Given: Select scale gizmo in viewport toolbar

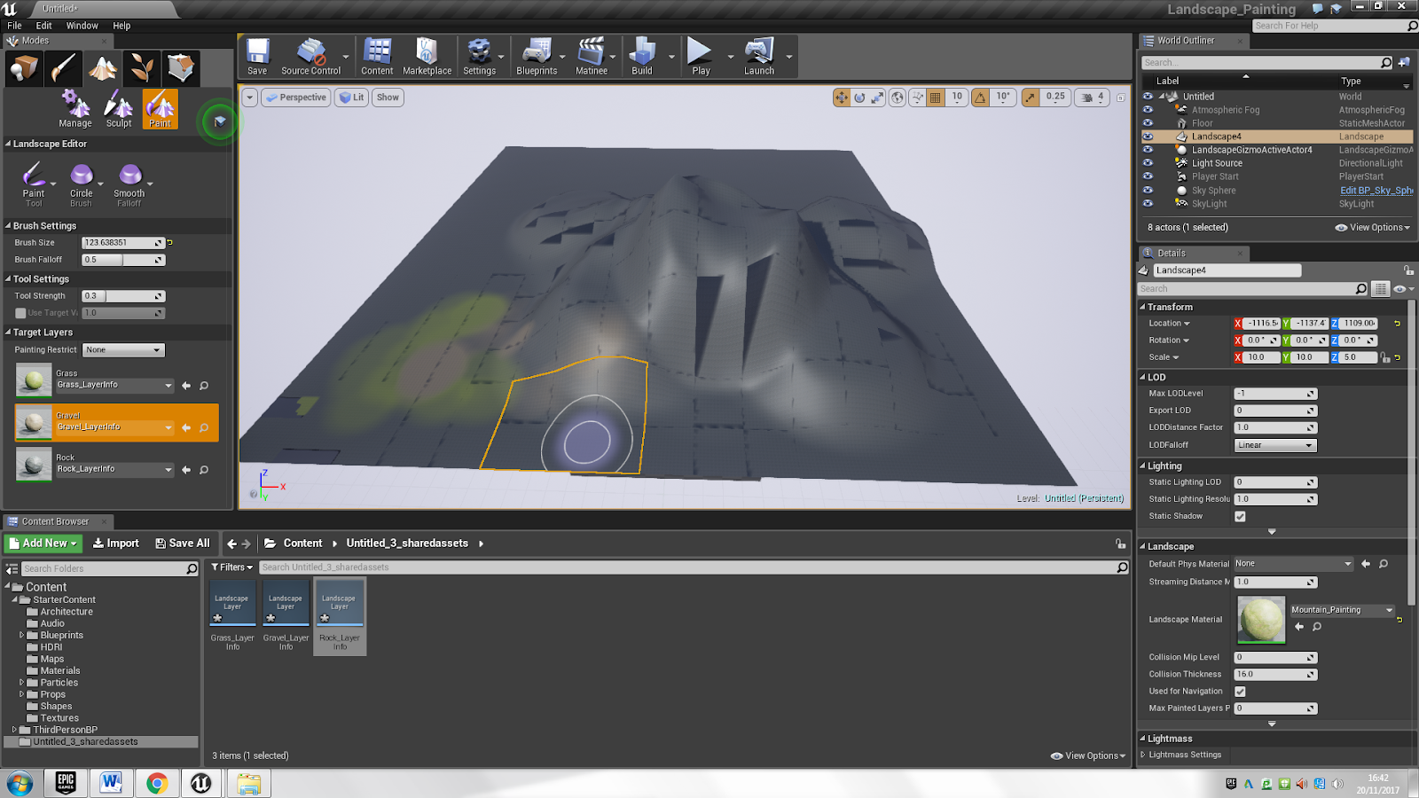Looking at the screenshot, I should [877, 98].
